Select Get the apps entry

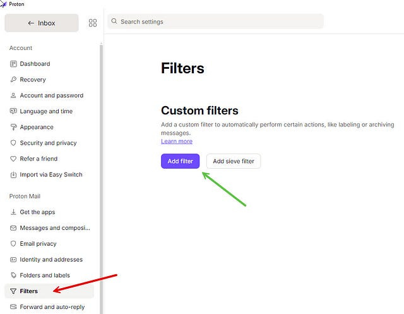[49, 212]
